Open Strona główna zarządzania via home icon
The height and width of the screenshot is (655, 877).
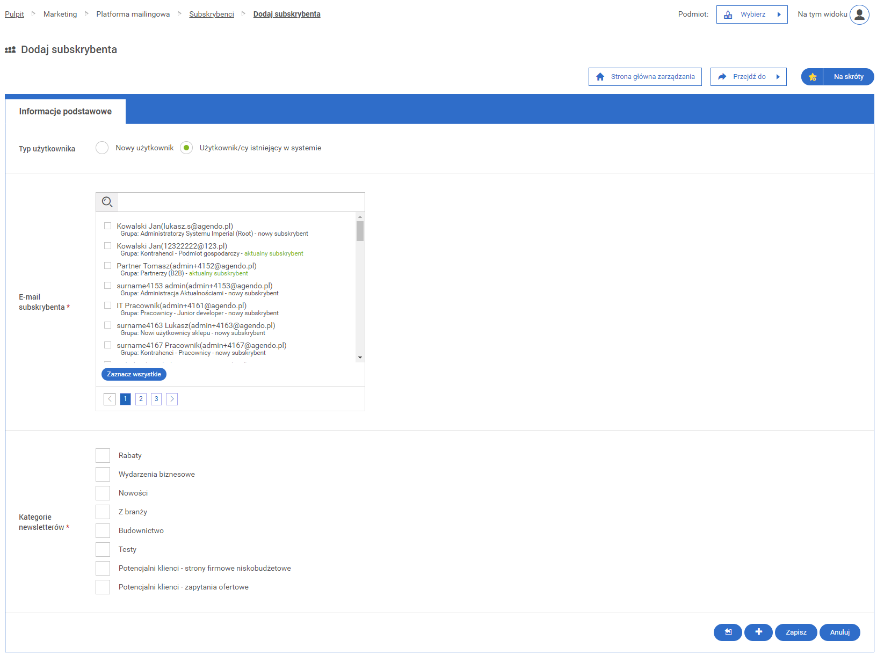click(x=600, y=77)
